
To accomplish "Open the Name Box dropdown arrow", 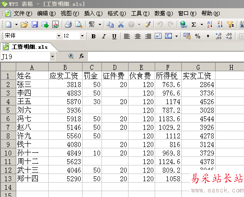I will point(53,56).
